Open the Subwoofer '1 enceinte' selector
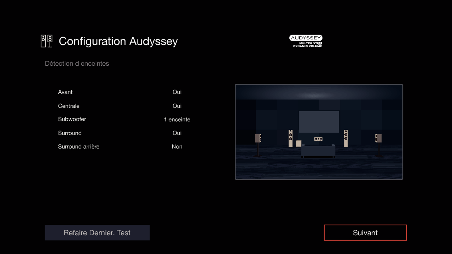 pyautogui.click(x=177, y=119)
